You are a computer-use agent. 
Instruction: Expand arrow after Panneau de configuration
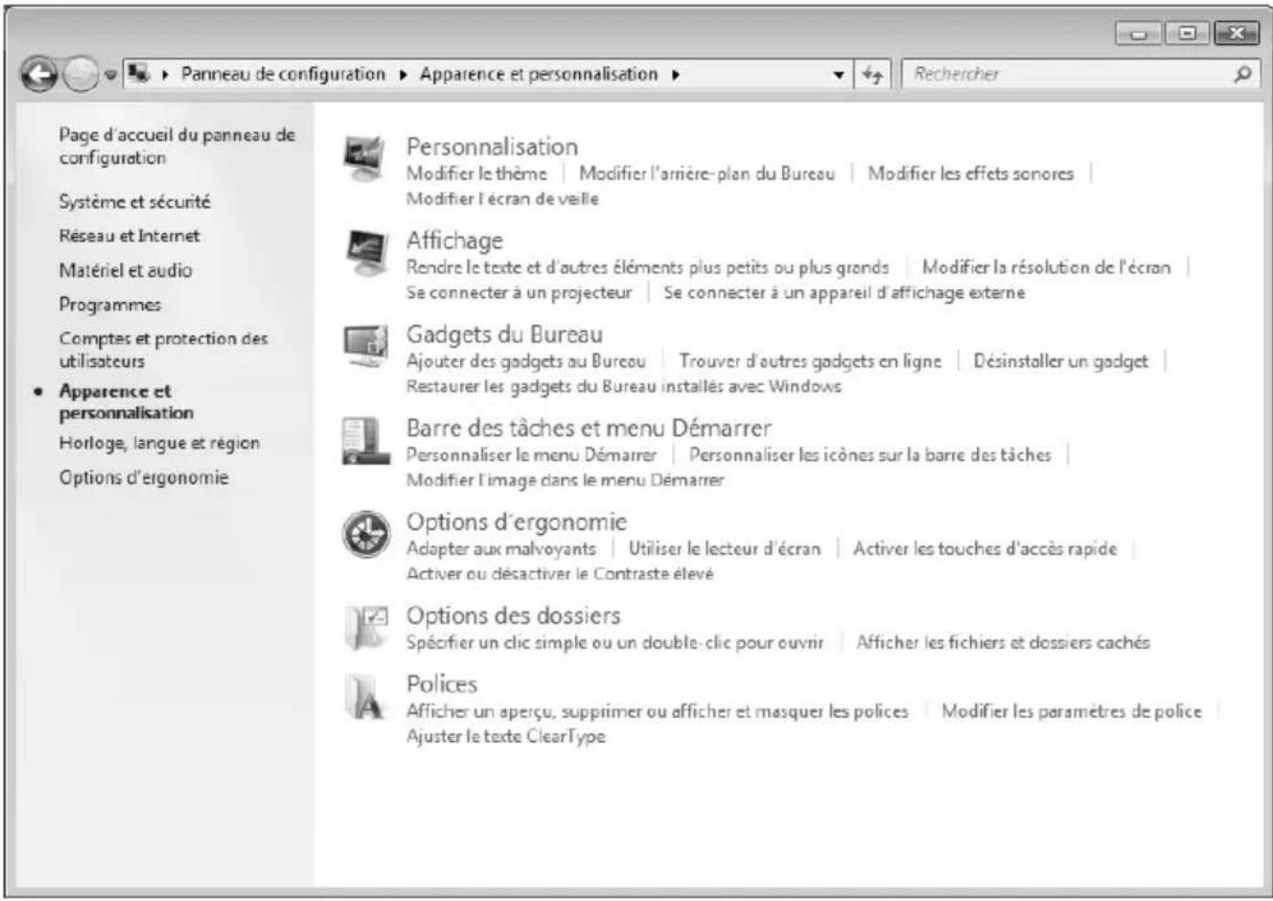point(403,75)
